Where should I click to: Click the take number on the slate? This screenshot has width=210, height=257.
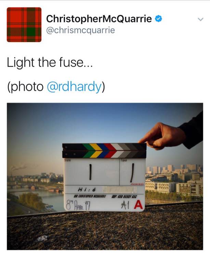pyautogui.click(x=132, y=173)
